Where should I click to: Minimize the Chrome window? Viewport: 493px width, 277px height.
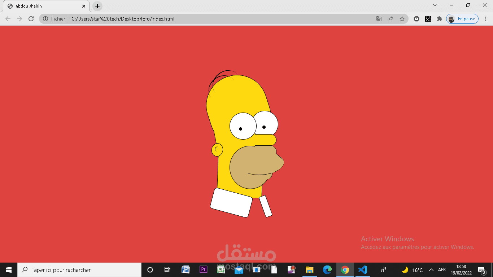point(451,5)
